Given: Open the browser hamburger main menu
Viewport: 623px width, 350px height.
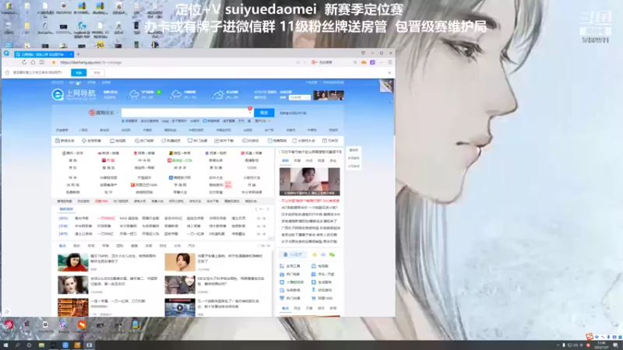Looking at the screenshot, I should (390, 62).
